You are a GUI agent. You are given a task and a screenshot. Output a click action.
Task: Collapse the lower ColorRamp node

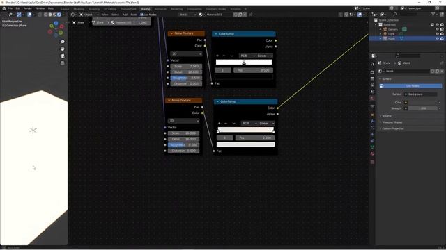[217, 101]
